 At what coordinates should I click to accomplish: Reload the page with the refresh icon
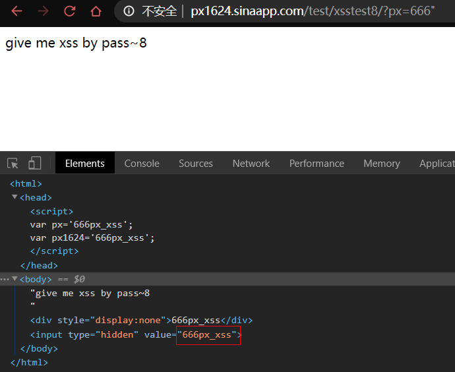(69, 11)
